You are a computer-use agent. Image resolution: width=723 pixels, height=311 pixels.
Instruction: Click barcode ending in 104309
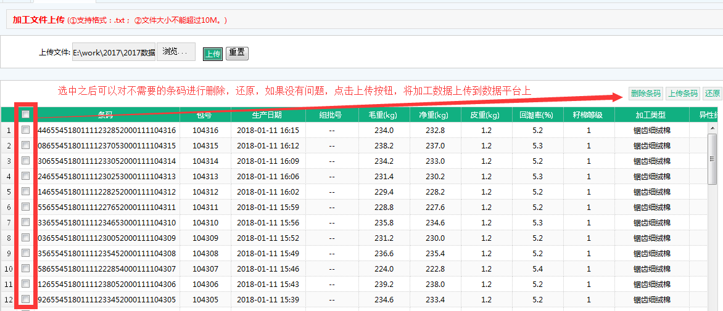click(x=107, y=238)
